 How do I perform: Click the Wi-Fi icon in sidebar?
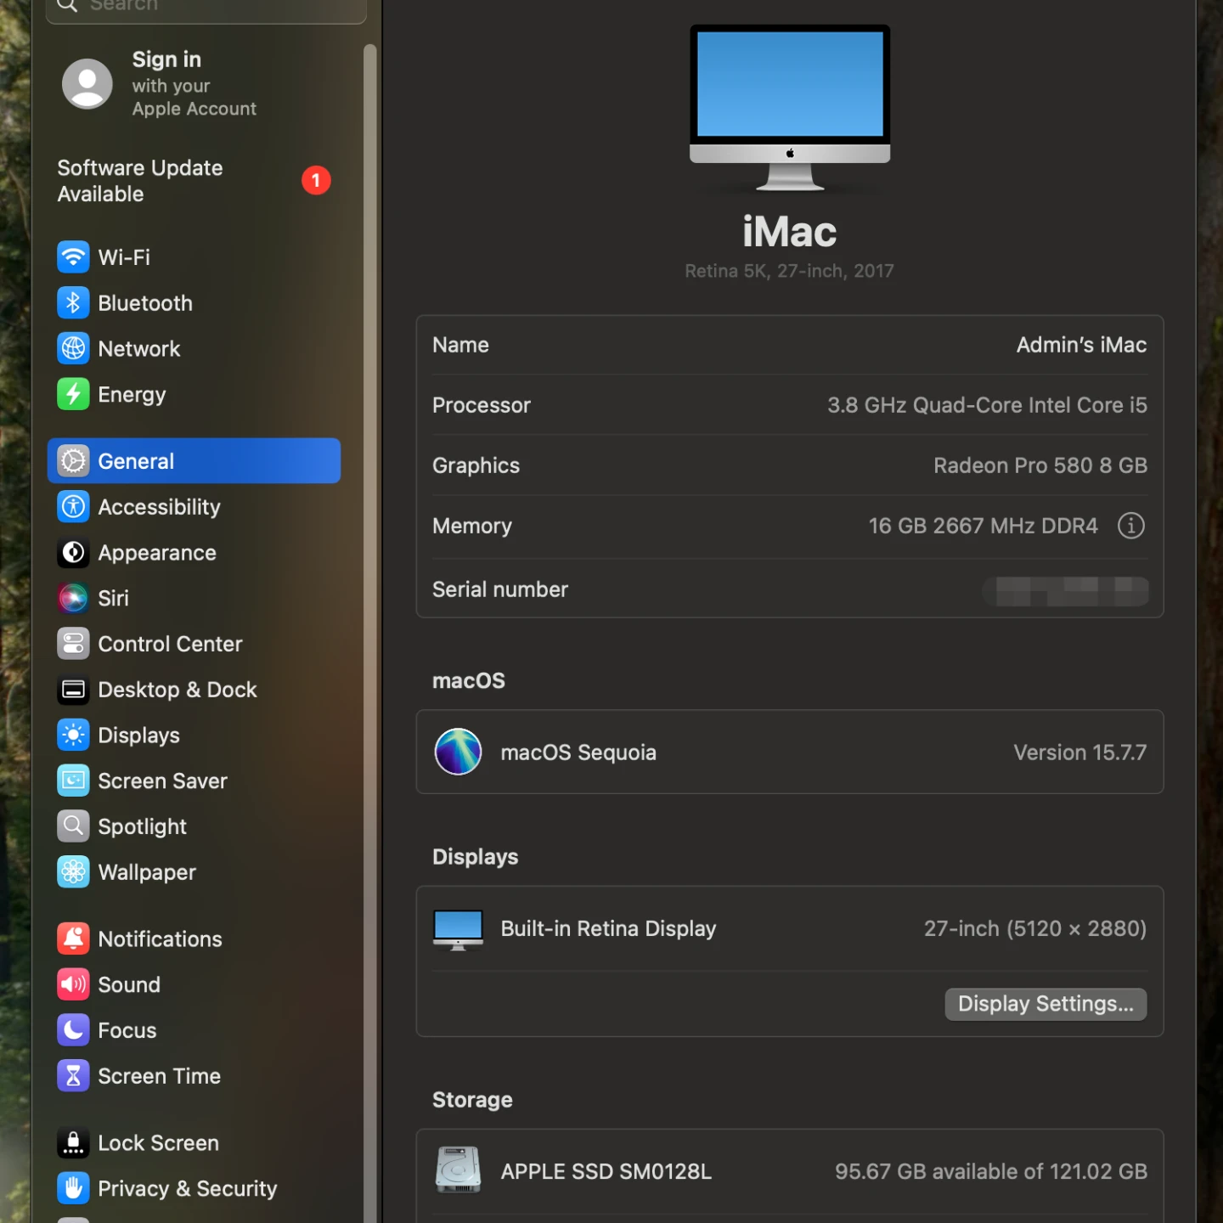[x=73, y=257]
